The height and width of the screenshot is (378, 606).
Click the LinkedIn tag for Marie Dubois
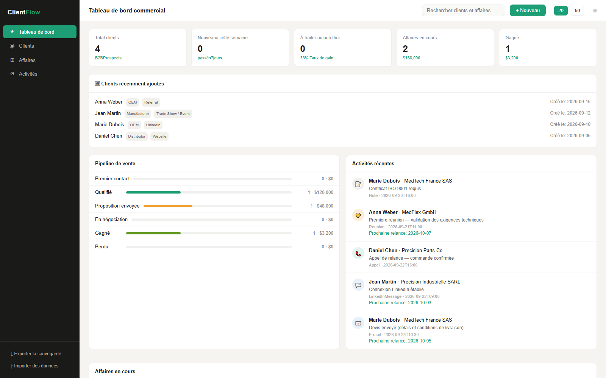pyautogui.click(x=153, y=125)
